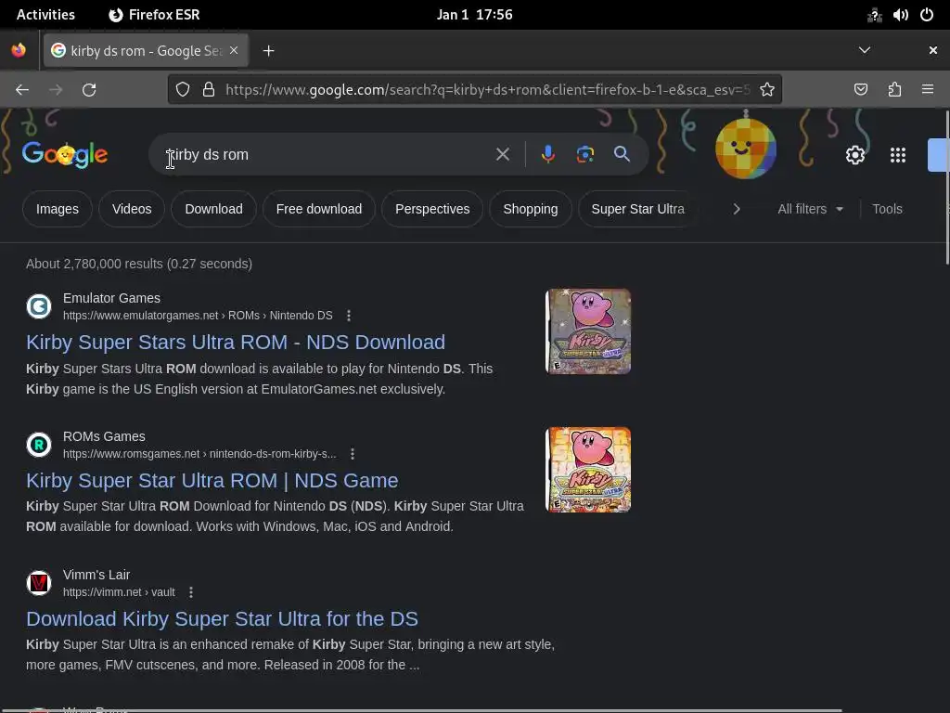
Task: Select the Super Star Ultra chip
Action: [x=637, y=209]
